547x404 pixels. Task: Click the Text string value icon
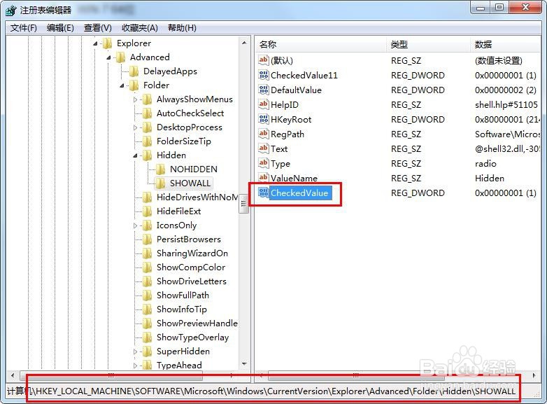tap(264, 148)
